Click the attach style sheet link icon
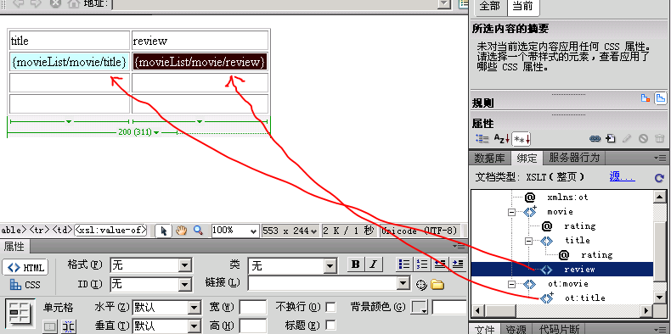Screen dimensions: 671x334 595,139
